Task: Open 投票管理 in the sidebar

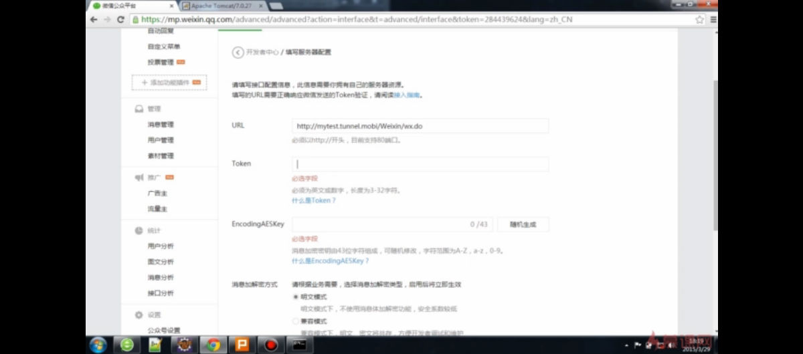Action: click(161, 62)
